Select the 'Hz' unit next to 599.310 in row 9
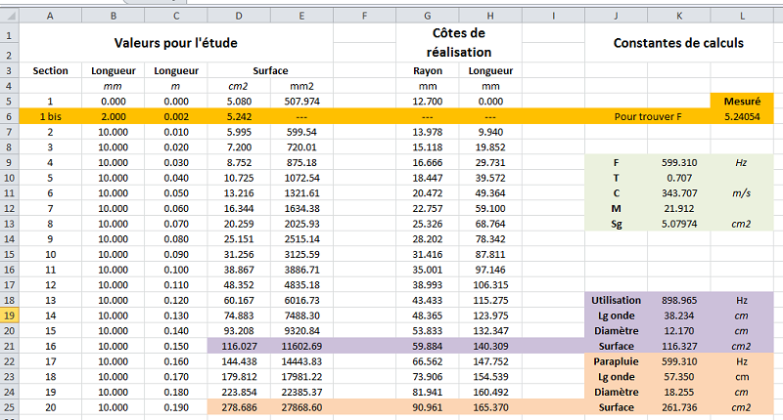This screenshot has height=420, width=783. click(742, 162)
